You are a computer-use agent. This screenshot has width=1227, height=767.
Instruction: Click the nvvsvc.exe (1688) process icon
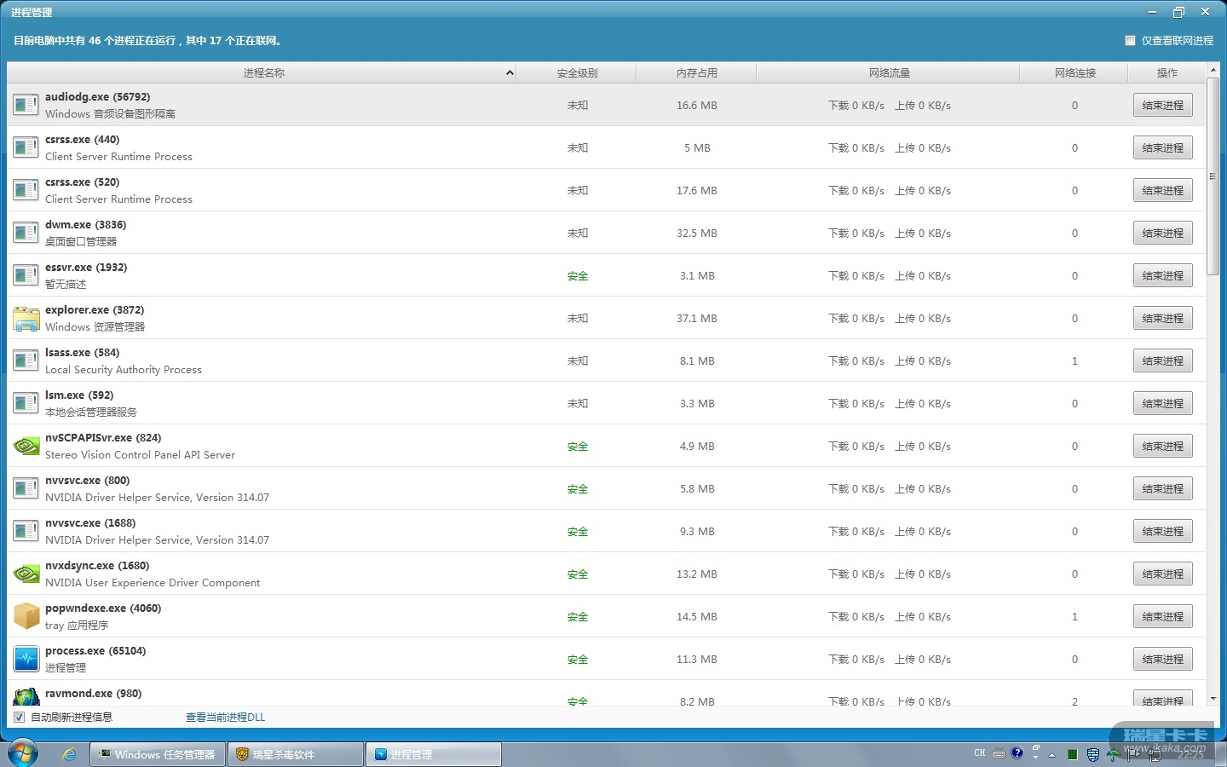(26, 531)
